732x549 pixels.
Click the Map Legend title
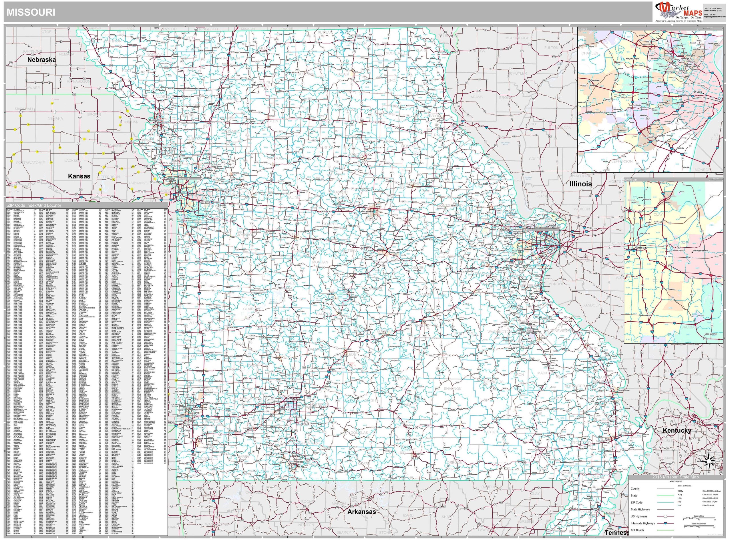click(x=676, y=482)
